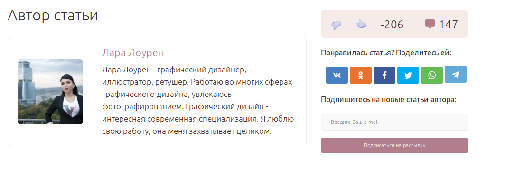Share the article on Twitter
Screen dimensions: 524x175
(408, 75)
